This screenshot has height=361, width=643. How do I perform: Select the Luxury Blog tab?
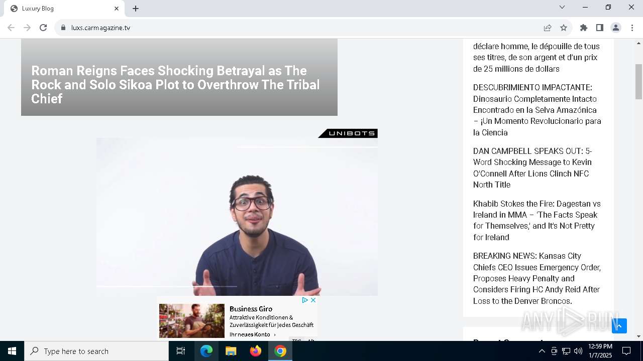[64, 9]
